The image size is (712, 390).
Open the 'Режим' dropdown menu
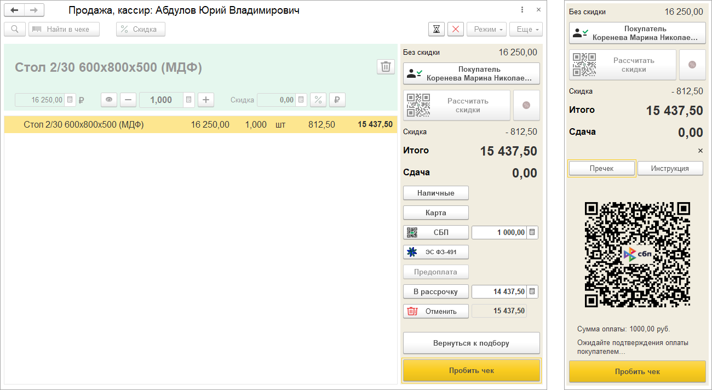(x=487, y=29)
